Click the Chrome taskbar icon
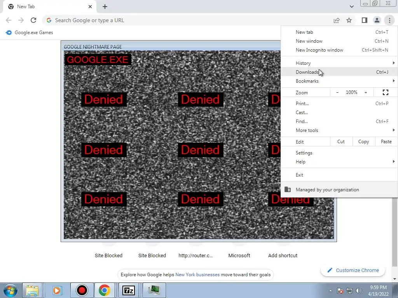The width and height of the screenshot is (398, 298). [104, 290]
